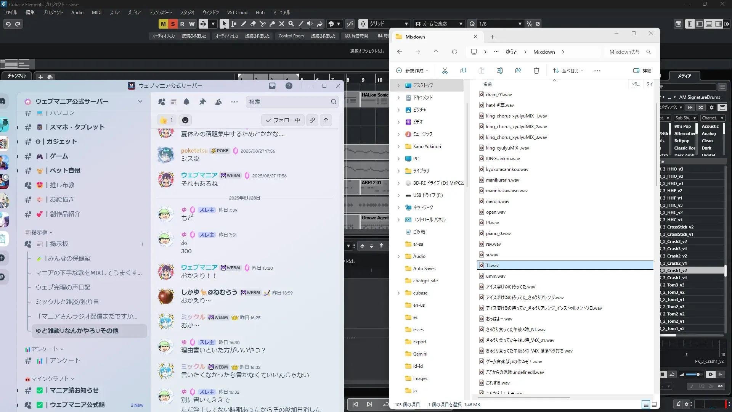732x412 pixels.
Task: Select the Draw pencil tool in Cubase
Action: (243, 24)
